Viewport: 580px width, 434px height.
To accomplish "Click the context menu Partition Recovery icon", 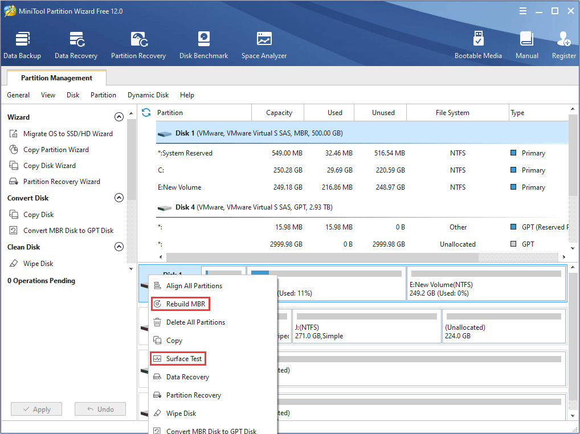I will tap(157, 395).
